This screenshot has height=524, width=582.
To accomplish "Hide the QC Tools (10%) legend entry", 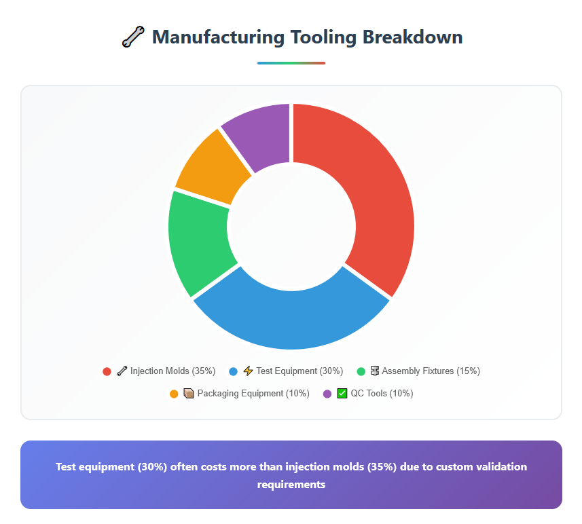I will [382, 394].
